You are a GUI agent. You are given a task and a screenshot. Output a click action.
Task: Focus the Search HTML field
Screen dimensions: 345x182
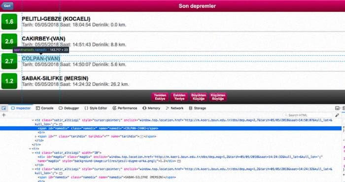pos(308,115)
